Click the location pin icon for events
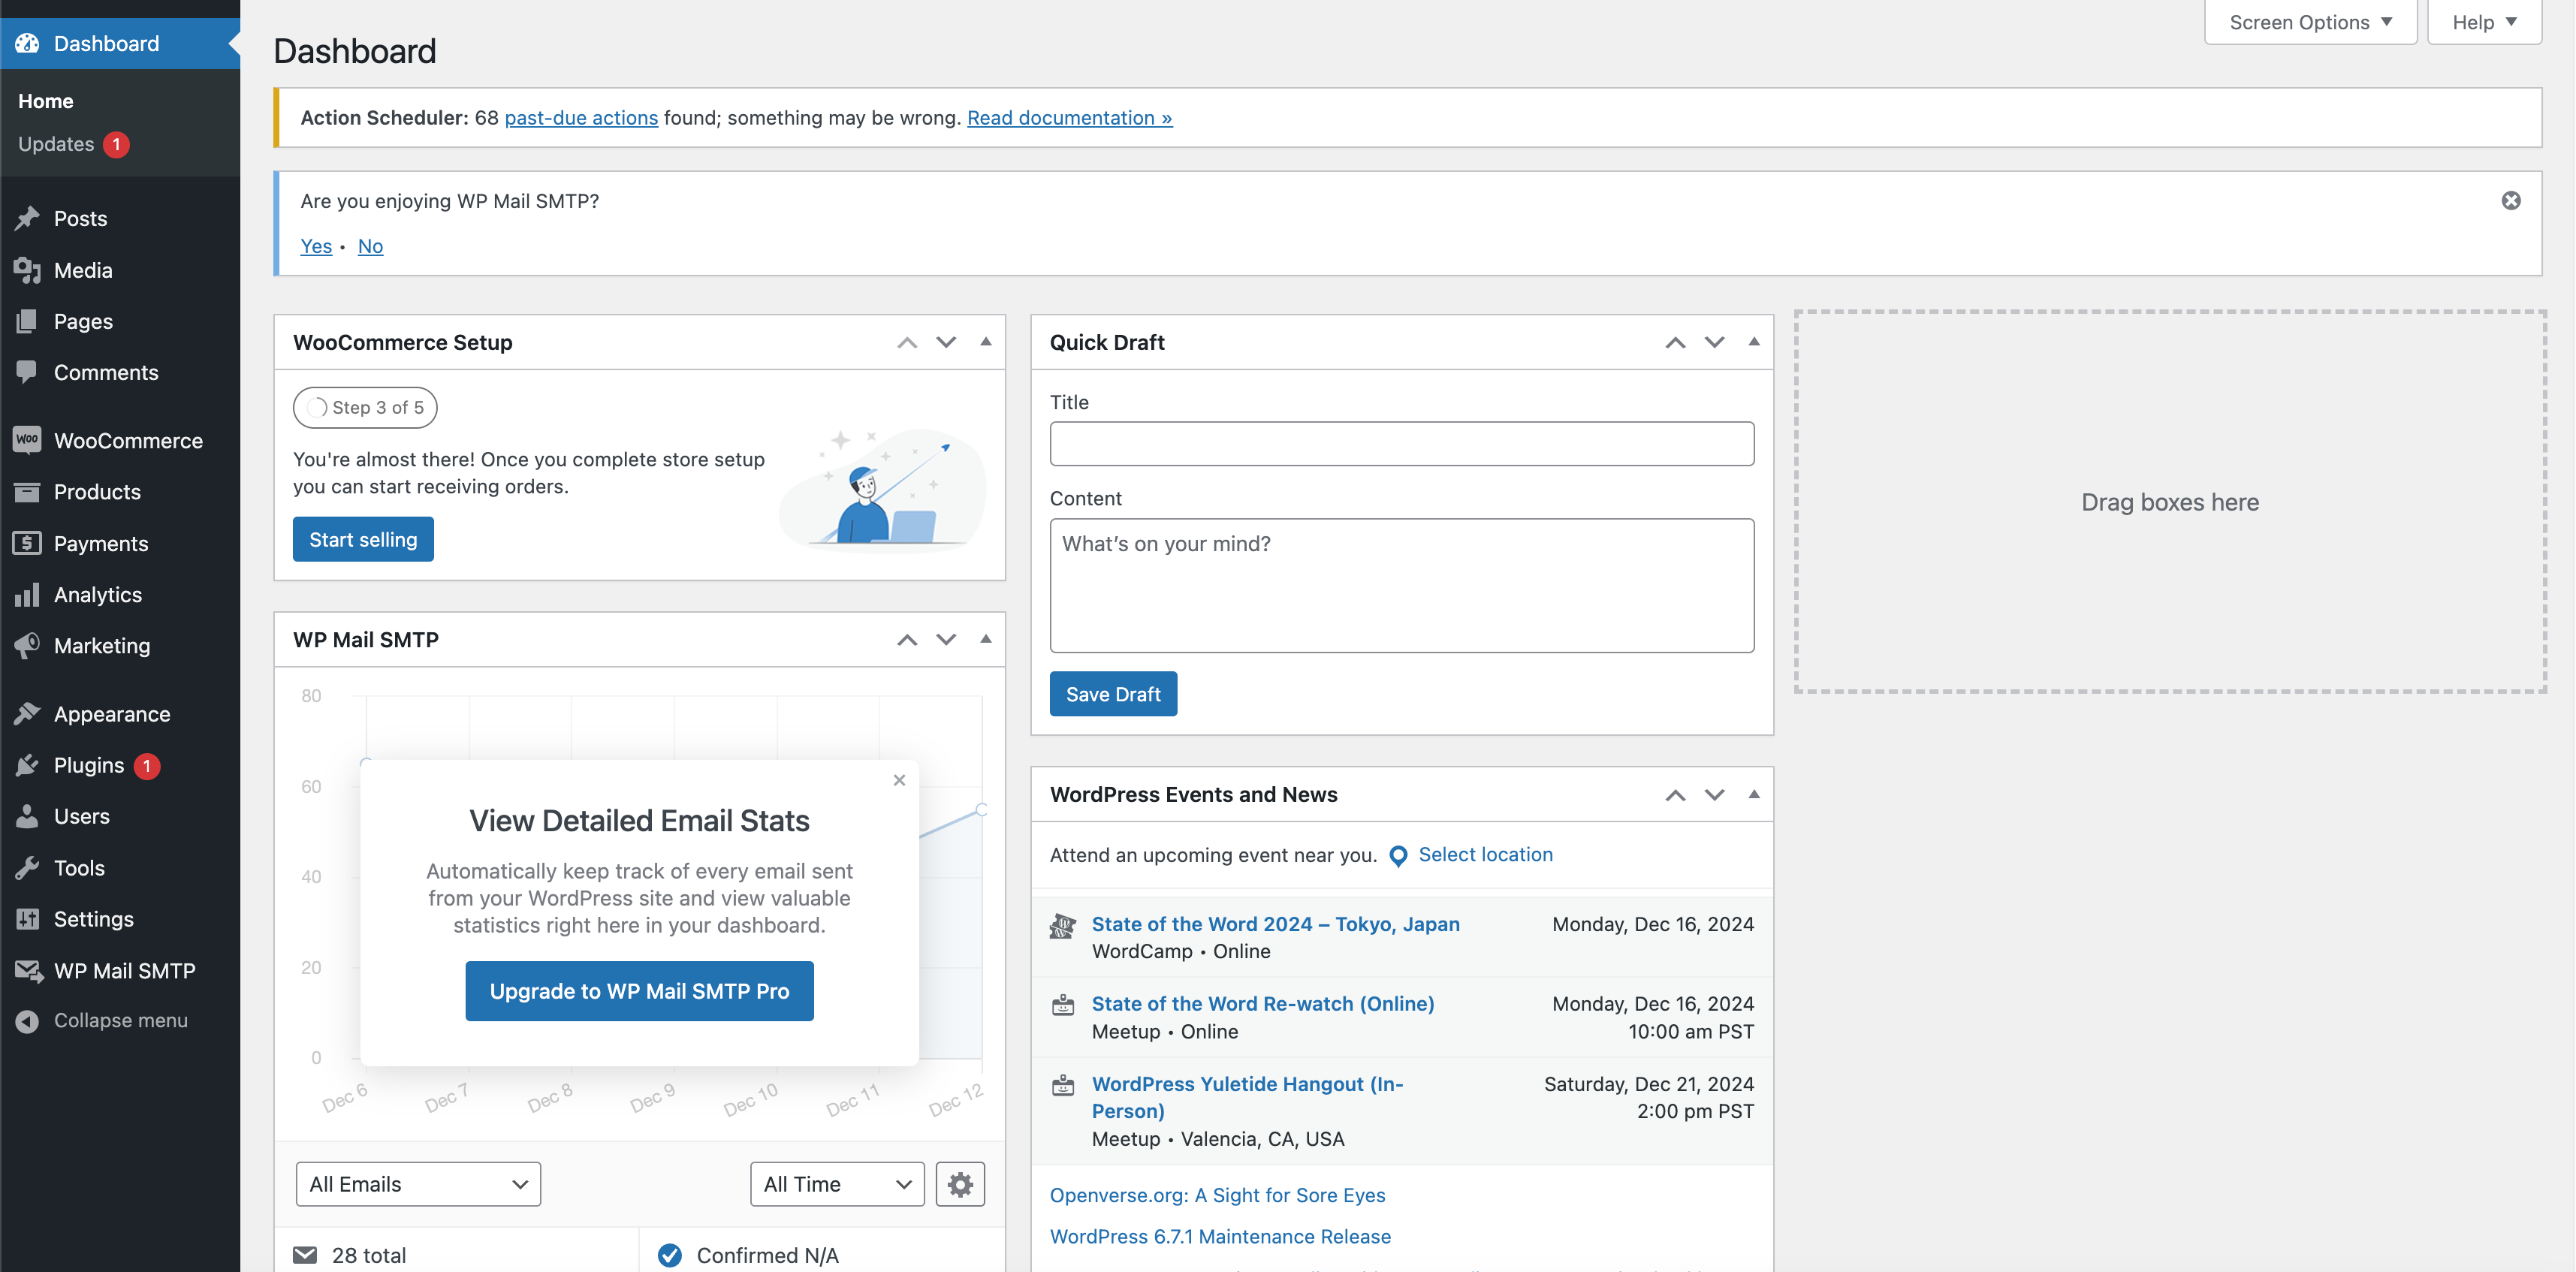This screenshot has height=1272, width=2576. (1398, 856)
